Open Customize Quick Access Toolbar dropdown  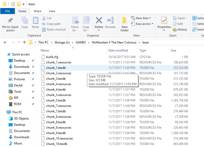[x=23, y=4]
